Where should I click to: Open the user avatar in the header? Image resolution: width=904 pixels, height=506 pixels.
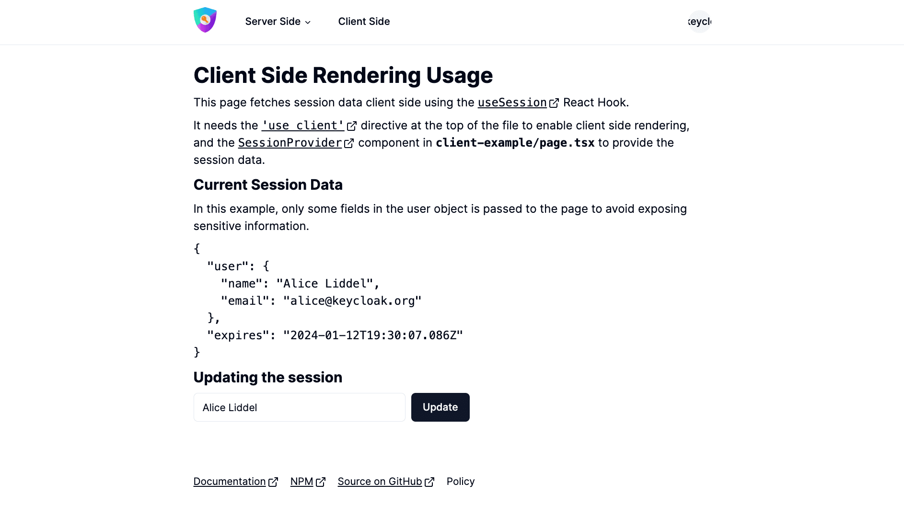(x=699, y=22)
